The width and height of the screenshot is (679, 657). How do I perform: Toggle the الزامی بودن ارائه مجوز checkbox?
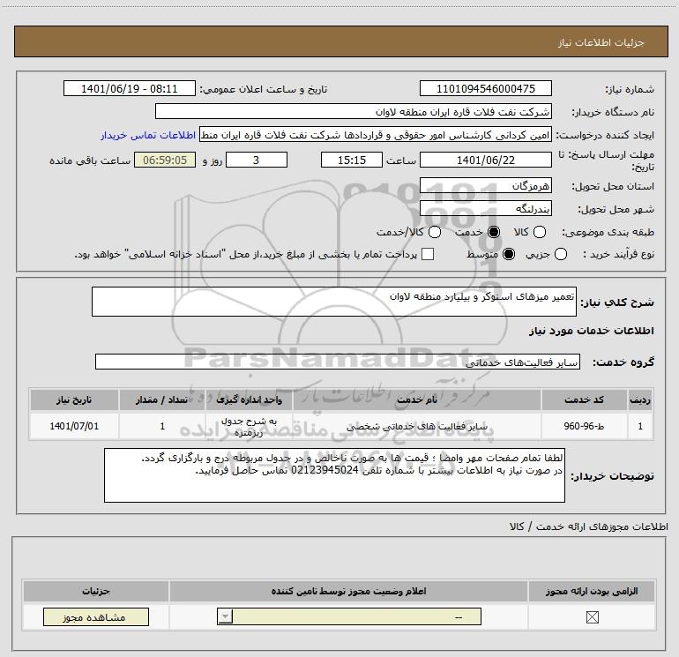tap(592, 617)
